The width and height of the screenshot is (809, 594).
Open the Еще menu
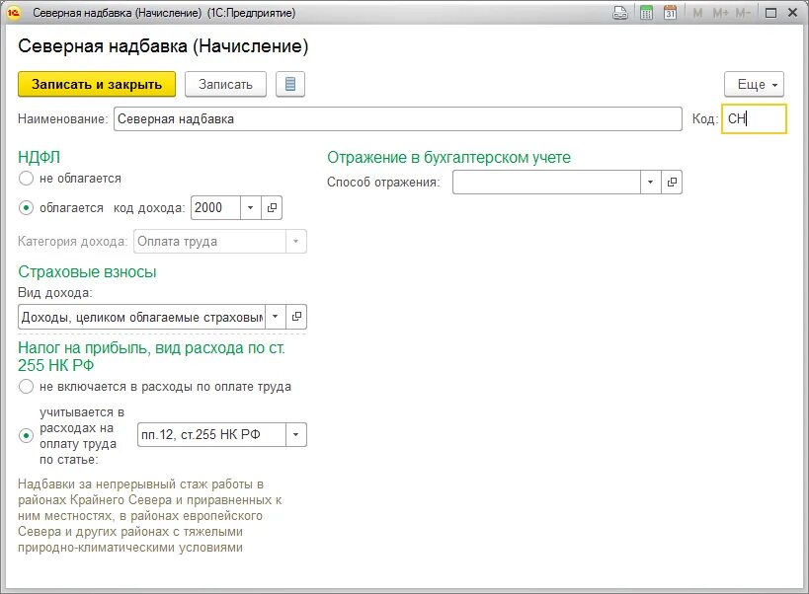click(754, 84)
